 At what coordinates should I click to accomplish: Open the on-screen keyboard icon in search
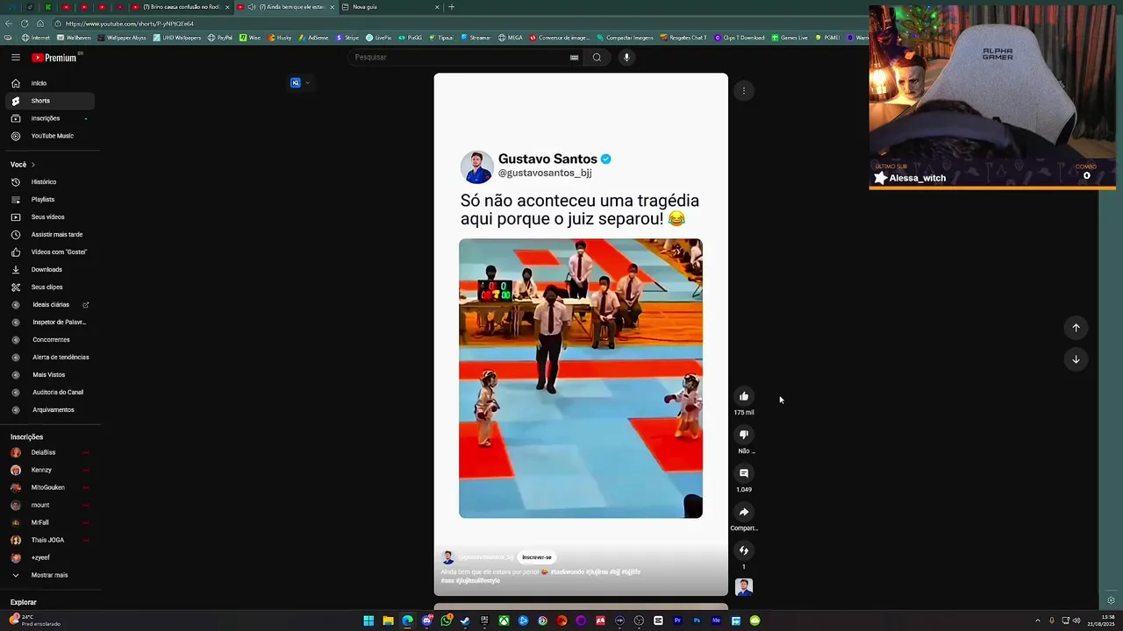574,58
